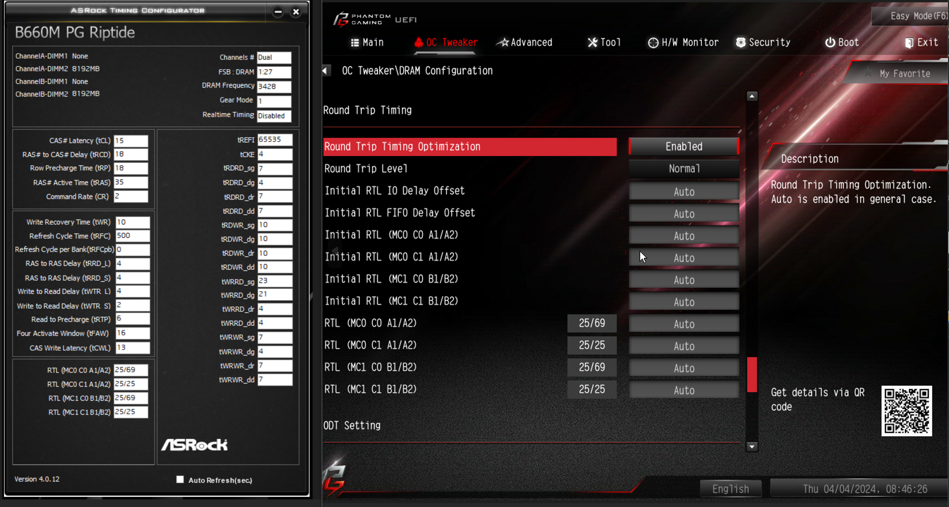The width and height of the screenshot is (949, 507).
Task: Click the English language button
Action: (730, 489)
